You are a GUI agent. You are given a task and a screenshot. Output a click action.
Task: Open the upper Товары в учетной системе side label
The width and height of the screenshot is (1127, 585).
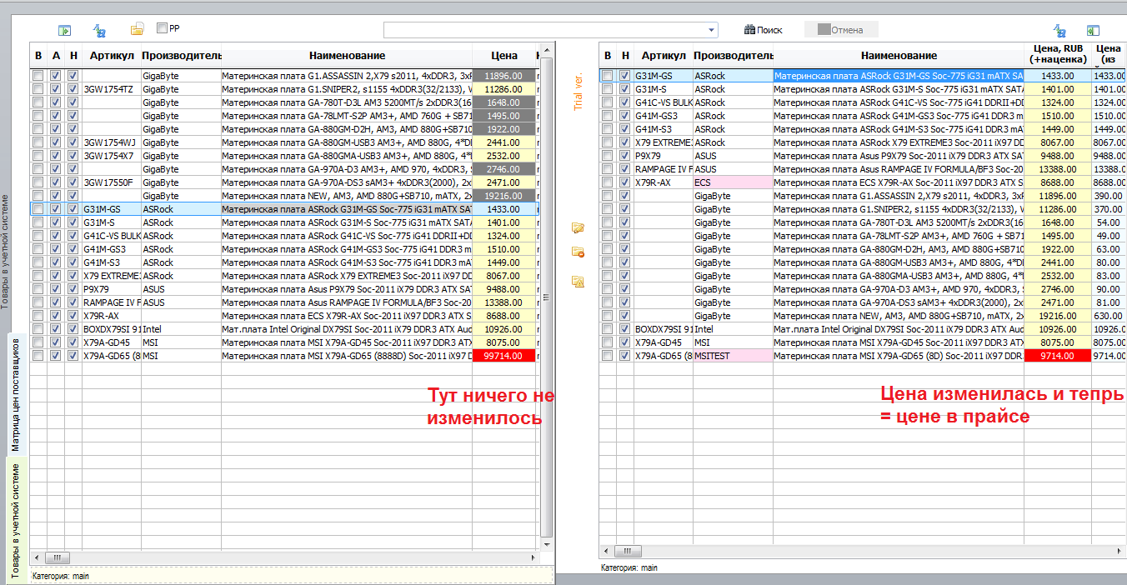pos(5,252)
